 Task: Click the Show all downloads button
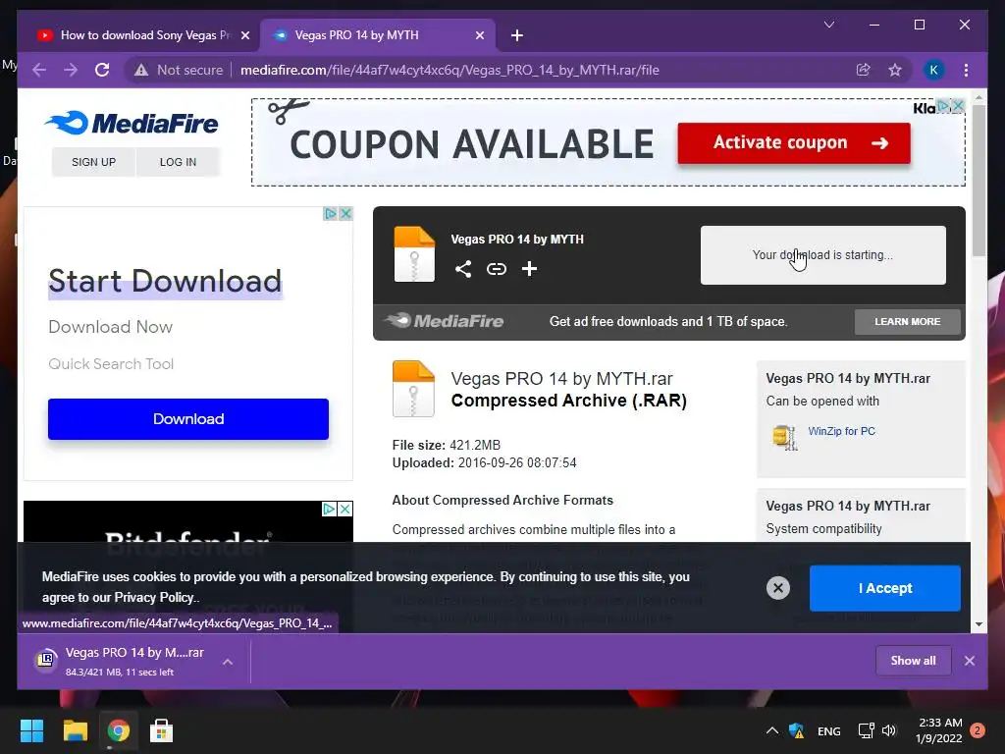coord(913,661)
